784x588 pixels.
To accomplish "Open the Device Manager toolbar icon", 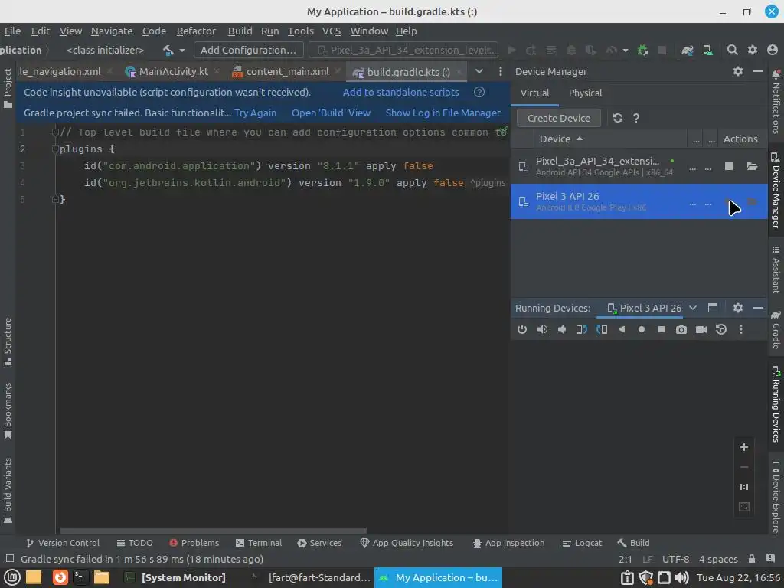I will point(707,50).
